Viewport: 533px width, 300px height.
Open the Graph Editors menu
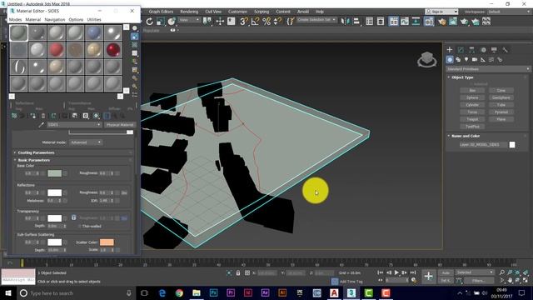coord(161,12)
